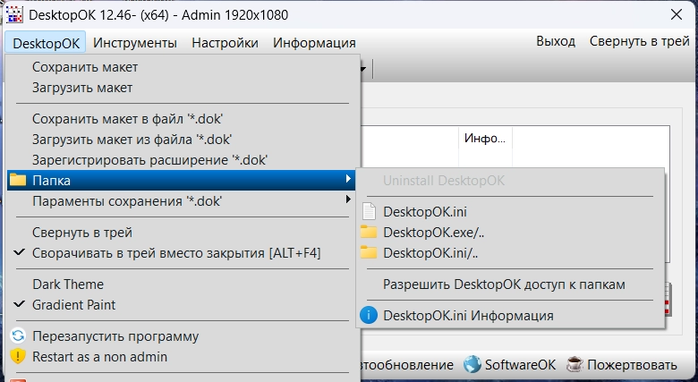Click the folder icon next to DesktopOK.exe/..
Image resolution: width=698 pixels, height=382 pixels.
coord(369,233)
